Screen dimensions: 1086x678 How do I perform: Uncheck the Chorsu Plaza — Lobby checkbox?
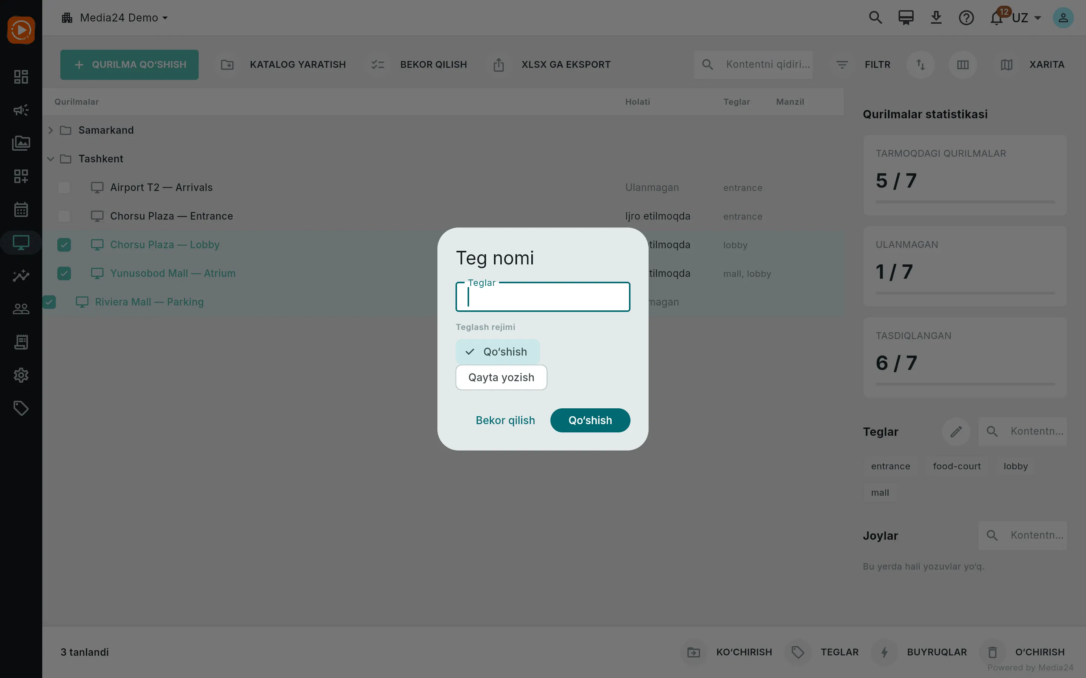pos(64,245)
